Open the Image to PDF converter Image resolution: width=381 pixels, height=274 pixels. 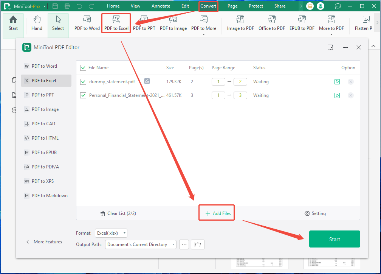pos(240,23)
